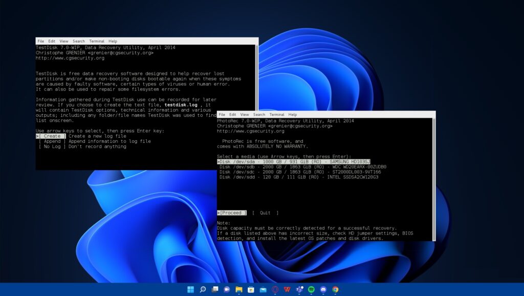Click 'comes with ABSOLUTELY NO WARRANTY.' text
The height and width of the screenshot is (296, 524).
(x=263, y=146)
